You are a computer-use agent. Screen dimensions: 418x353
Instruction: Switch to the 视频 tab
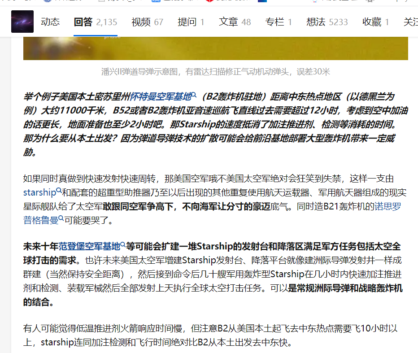[141, 21]
